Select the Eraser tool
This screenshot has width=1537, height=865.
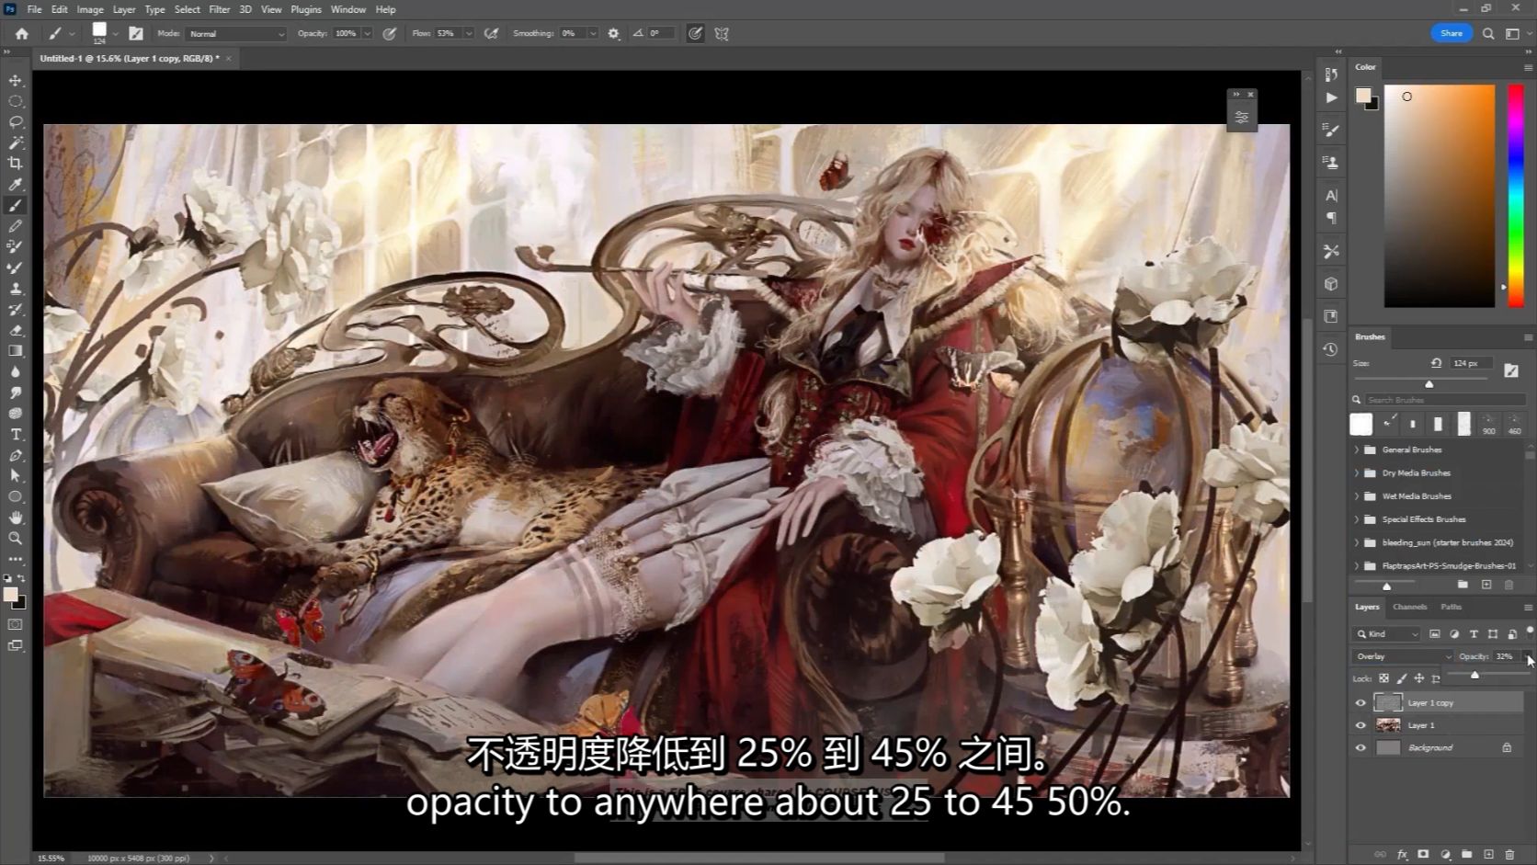click(x=16, y=330)
